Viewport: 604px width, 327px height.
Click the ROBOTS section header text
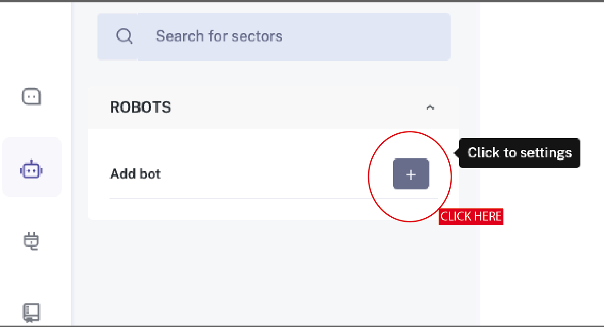140,107
